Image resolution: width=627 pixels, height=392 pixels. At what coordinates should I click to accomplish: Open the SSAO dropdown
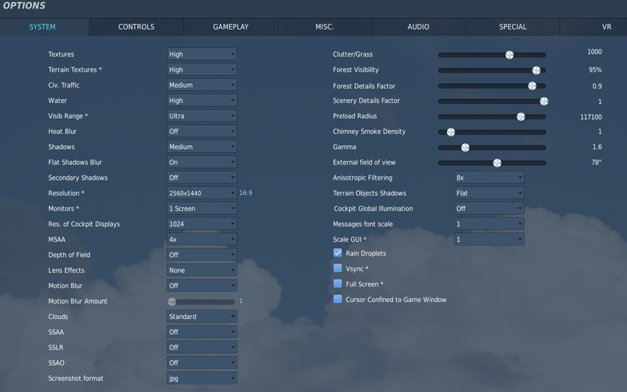pos(202,363)
